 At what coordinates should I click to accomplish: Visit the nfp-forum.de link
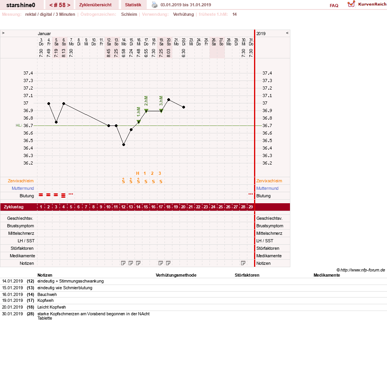click(363, 270)
